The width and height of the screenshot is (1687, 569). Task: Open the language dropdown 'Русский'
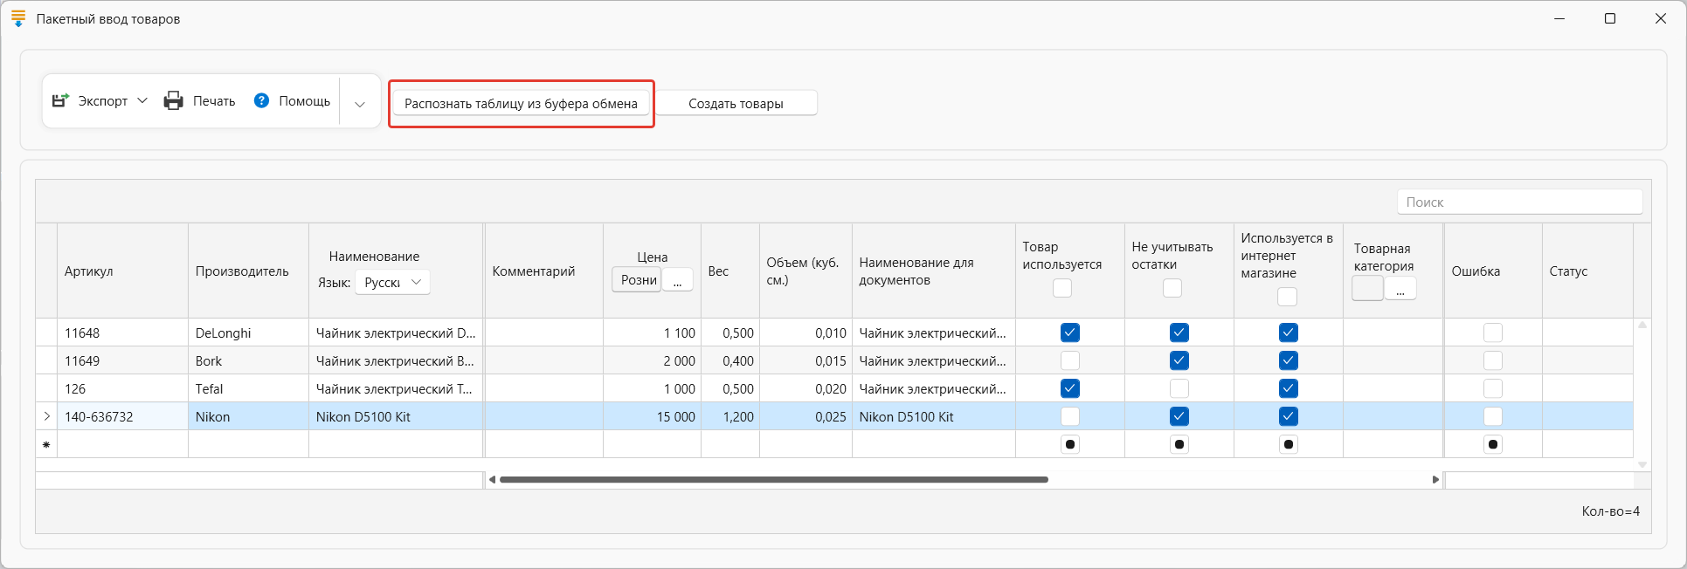pyautogui.click(x=392, y=282)
